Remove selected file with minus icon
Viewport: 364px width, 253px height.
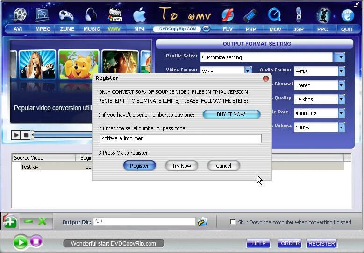pyautogui.click(x=29, y=221)
